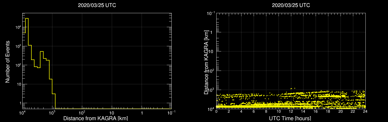Screen dimensions: 388x122
Task: Click the 10^-1 tick on the scatter plot's y-axis
Action: [211, 13]
